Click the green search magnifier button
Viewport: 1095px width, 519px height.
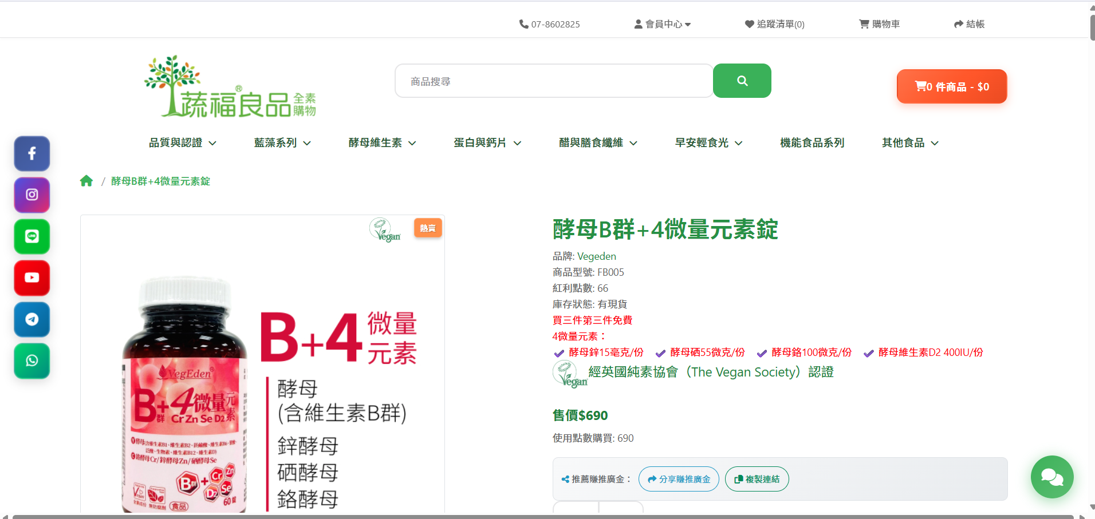coord(742,81)
